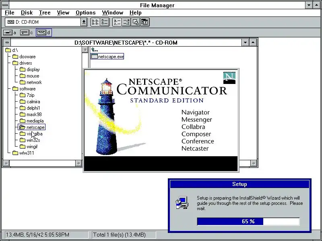The height and width of the screenshot is (241, 322).
Task: Click the tree pane scroll-up arrow
Action: (x=85, y=49)
